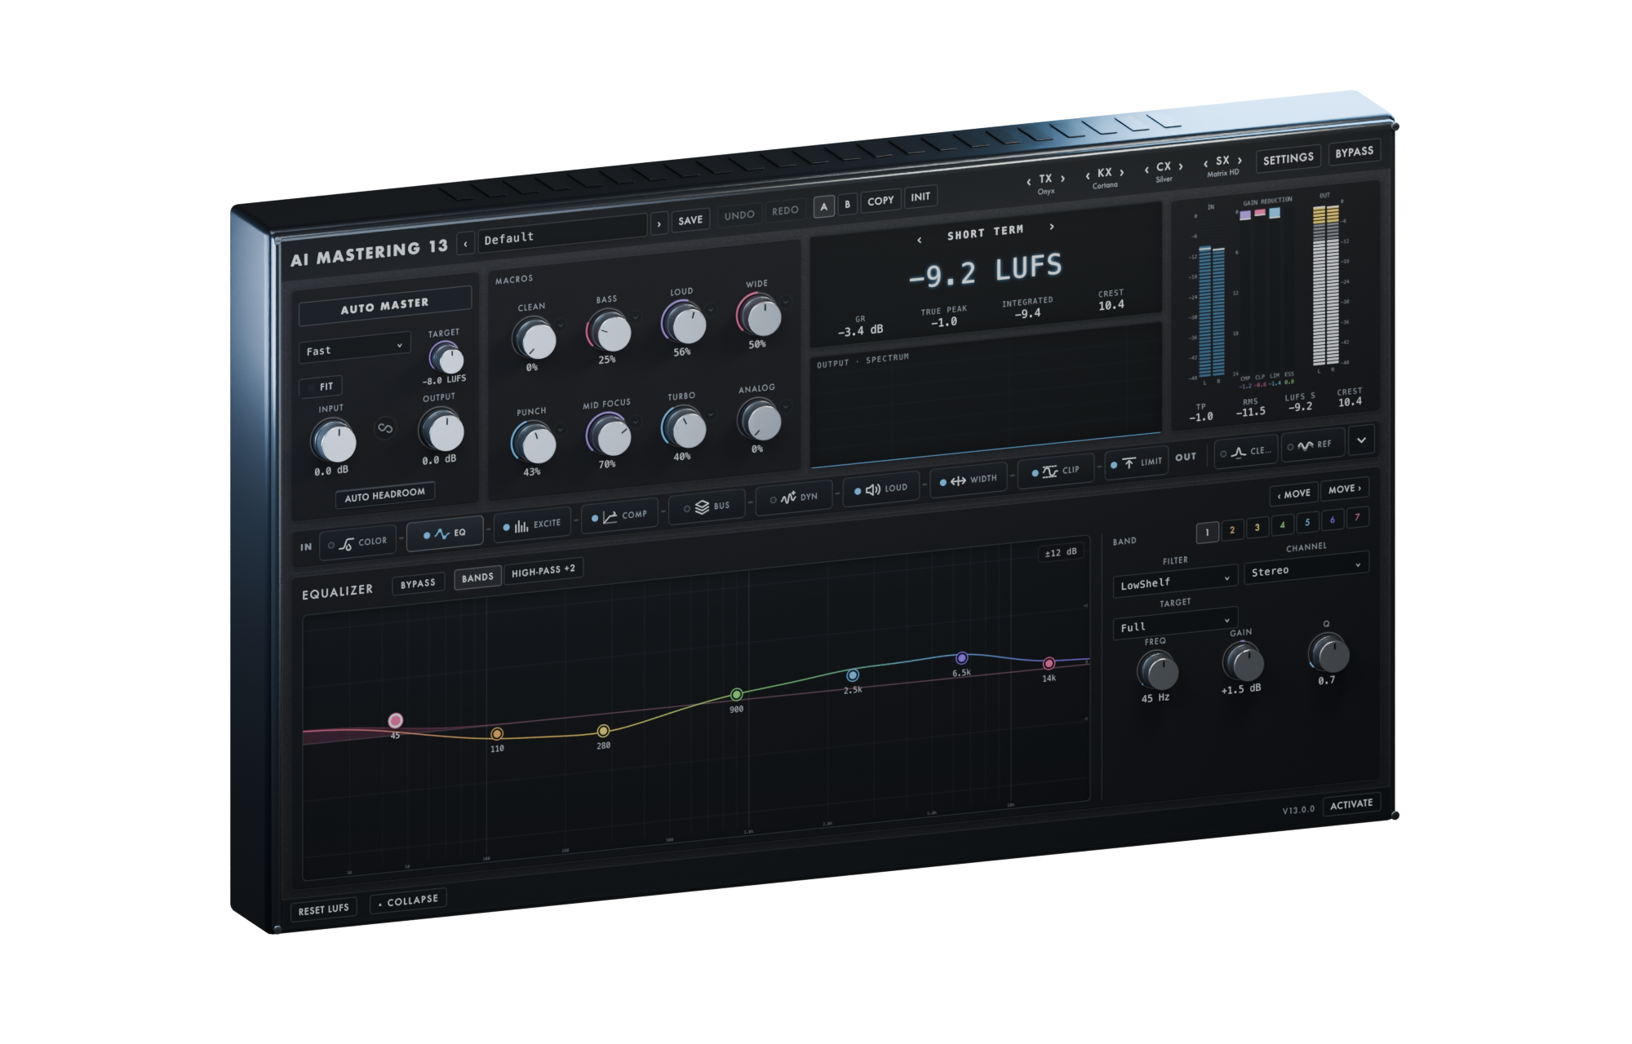Open the Limit module
Screen dimensions: 1632x1044
(x=1136, y=462)
